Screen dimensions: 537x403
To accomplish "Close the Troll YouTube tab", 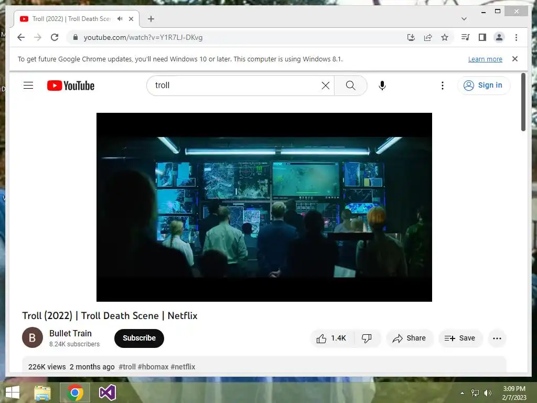I will coord(131,19).
